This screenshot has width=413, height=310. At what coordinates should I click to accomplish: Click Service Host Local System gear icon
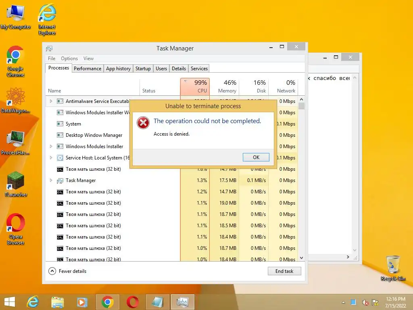click(60, 158)
